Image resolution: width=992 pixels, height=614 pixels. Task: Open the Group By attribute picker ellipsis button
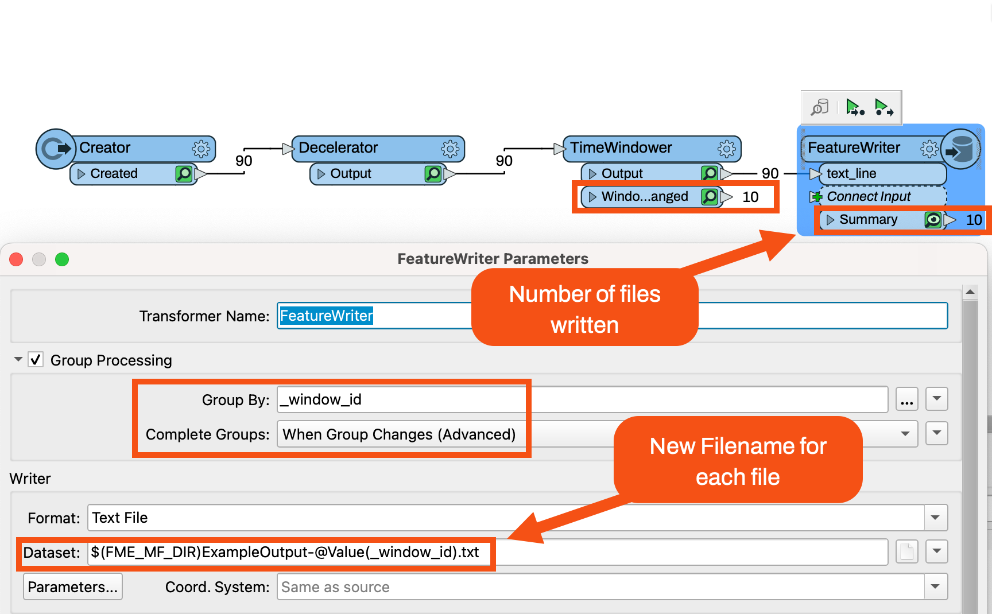(907, 399)
